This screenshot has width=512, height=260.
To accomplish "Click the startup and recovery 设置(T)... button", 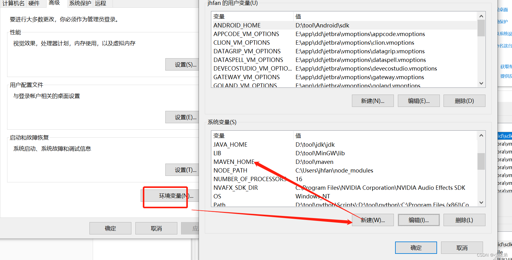I will click(182, 170).
